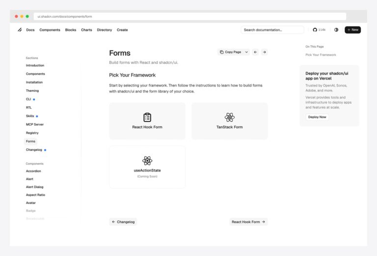Screen dimensions: 377x256
Task: Open Accordion component page
Action: pos(33,171)
